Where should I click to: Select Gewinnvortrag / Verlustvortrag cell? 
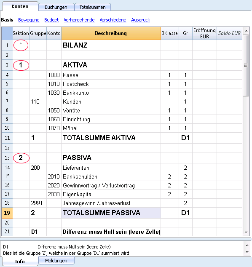click(x=111, y=185)
